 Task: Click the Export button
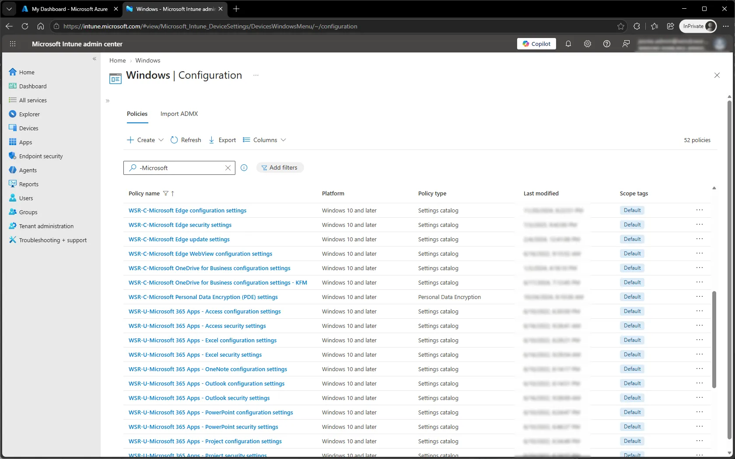click(223, 140)
